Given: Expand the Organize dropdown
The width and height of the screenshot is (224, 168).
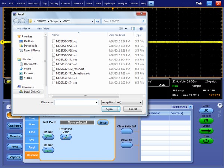Looking at the screenshot, I should [24, 28].
